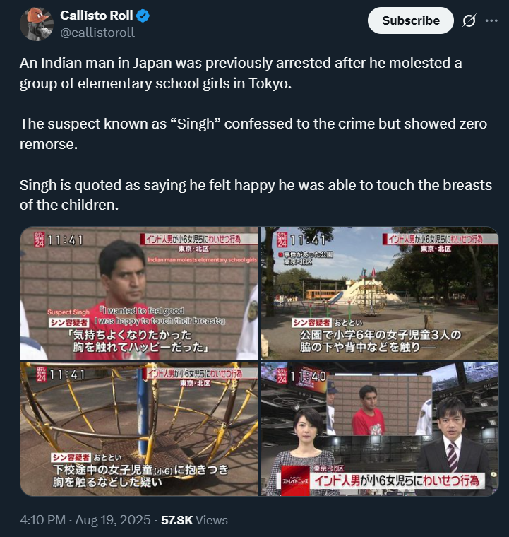509x537 pixels.
Task: Click the female news anchor in image
Action: click(x=303, y=450)
